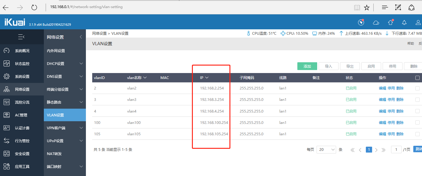Image resolution: width=422 pixels, height=176 pixels.
Task: Add page to favorites star icon
Action: point(367,7)
